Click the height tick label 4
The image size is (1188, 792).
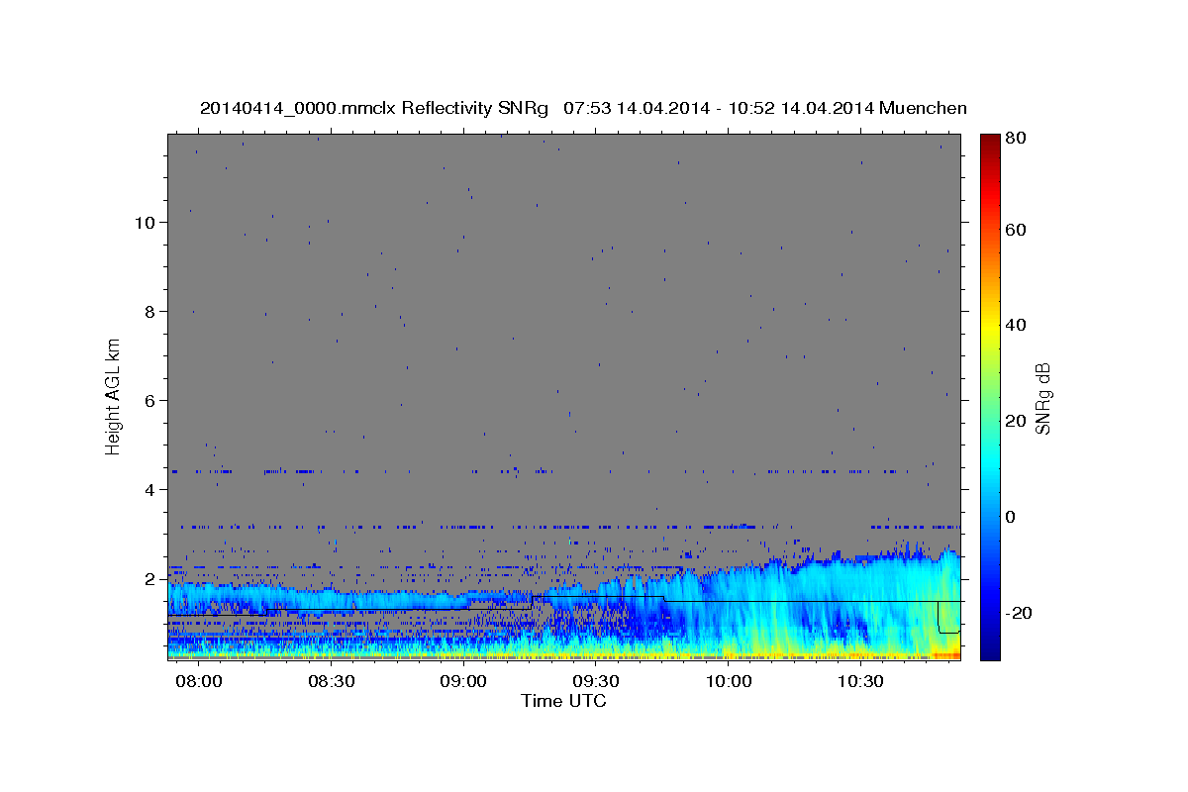[150, 489]
